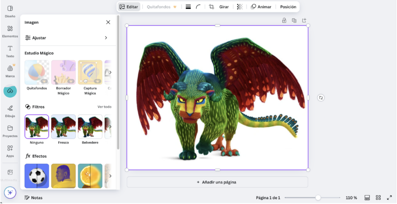Show more effects arrow
The width and height of the screenshot is (397, 204).
coord(110,176)
